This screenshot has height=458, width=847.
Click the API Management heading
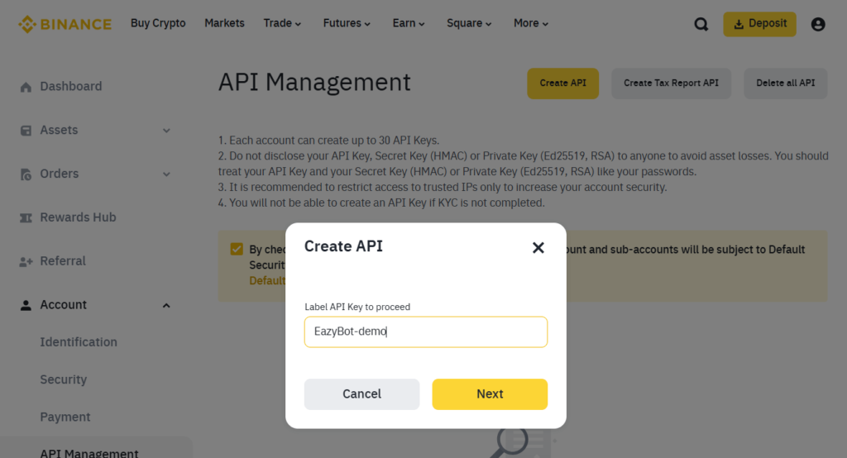314,82
